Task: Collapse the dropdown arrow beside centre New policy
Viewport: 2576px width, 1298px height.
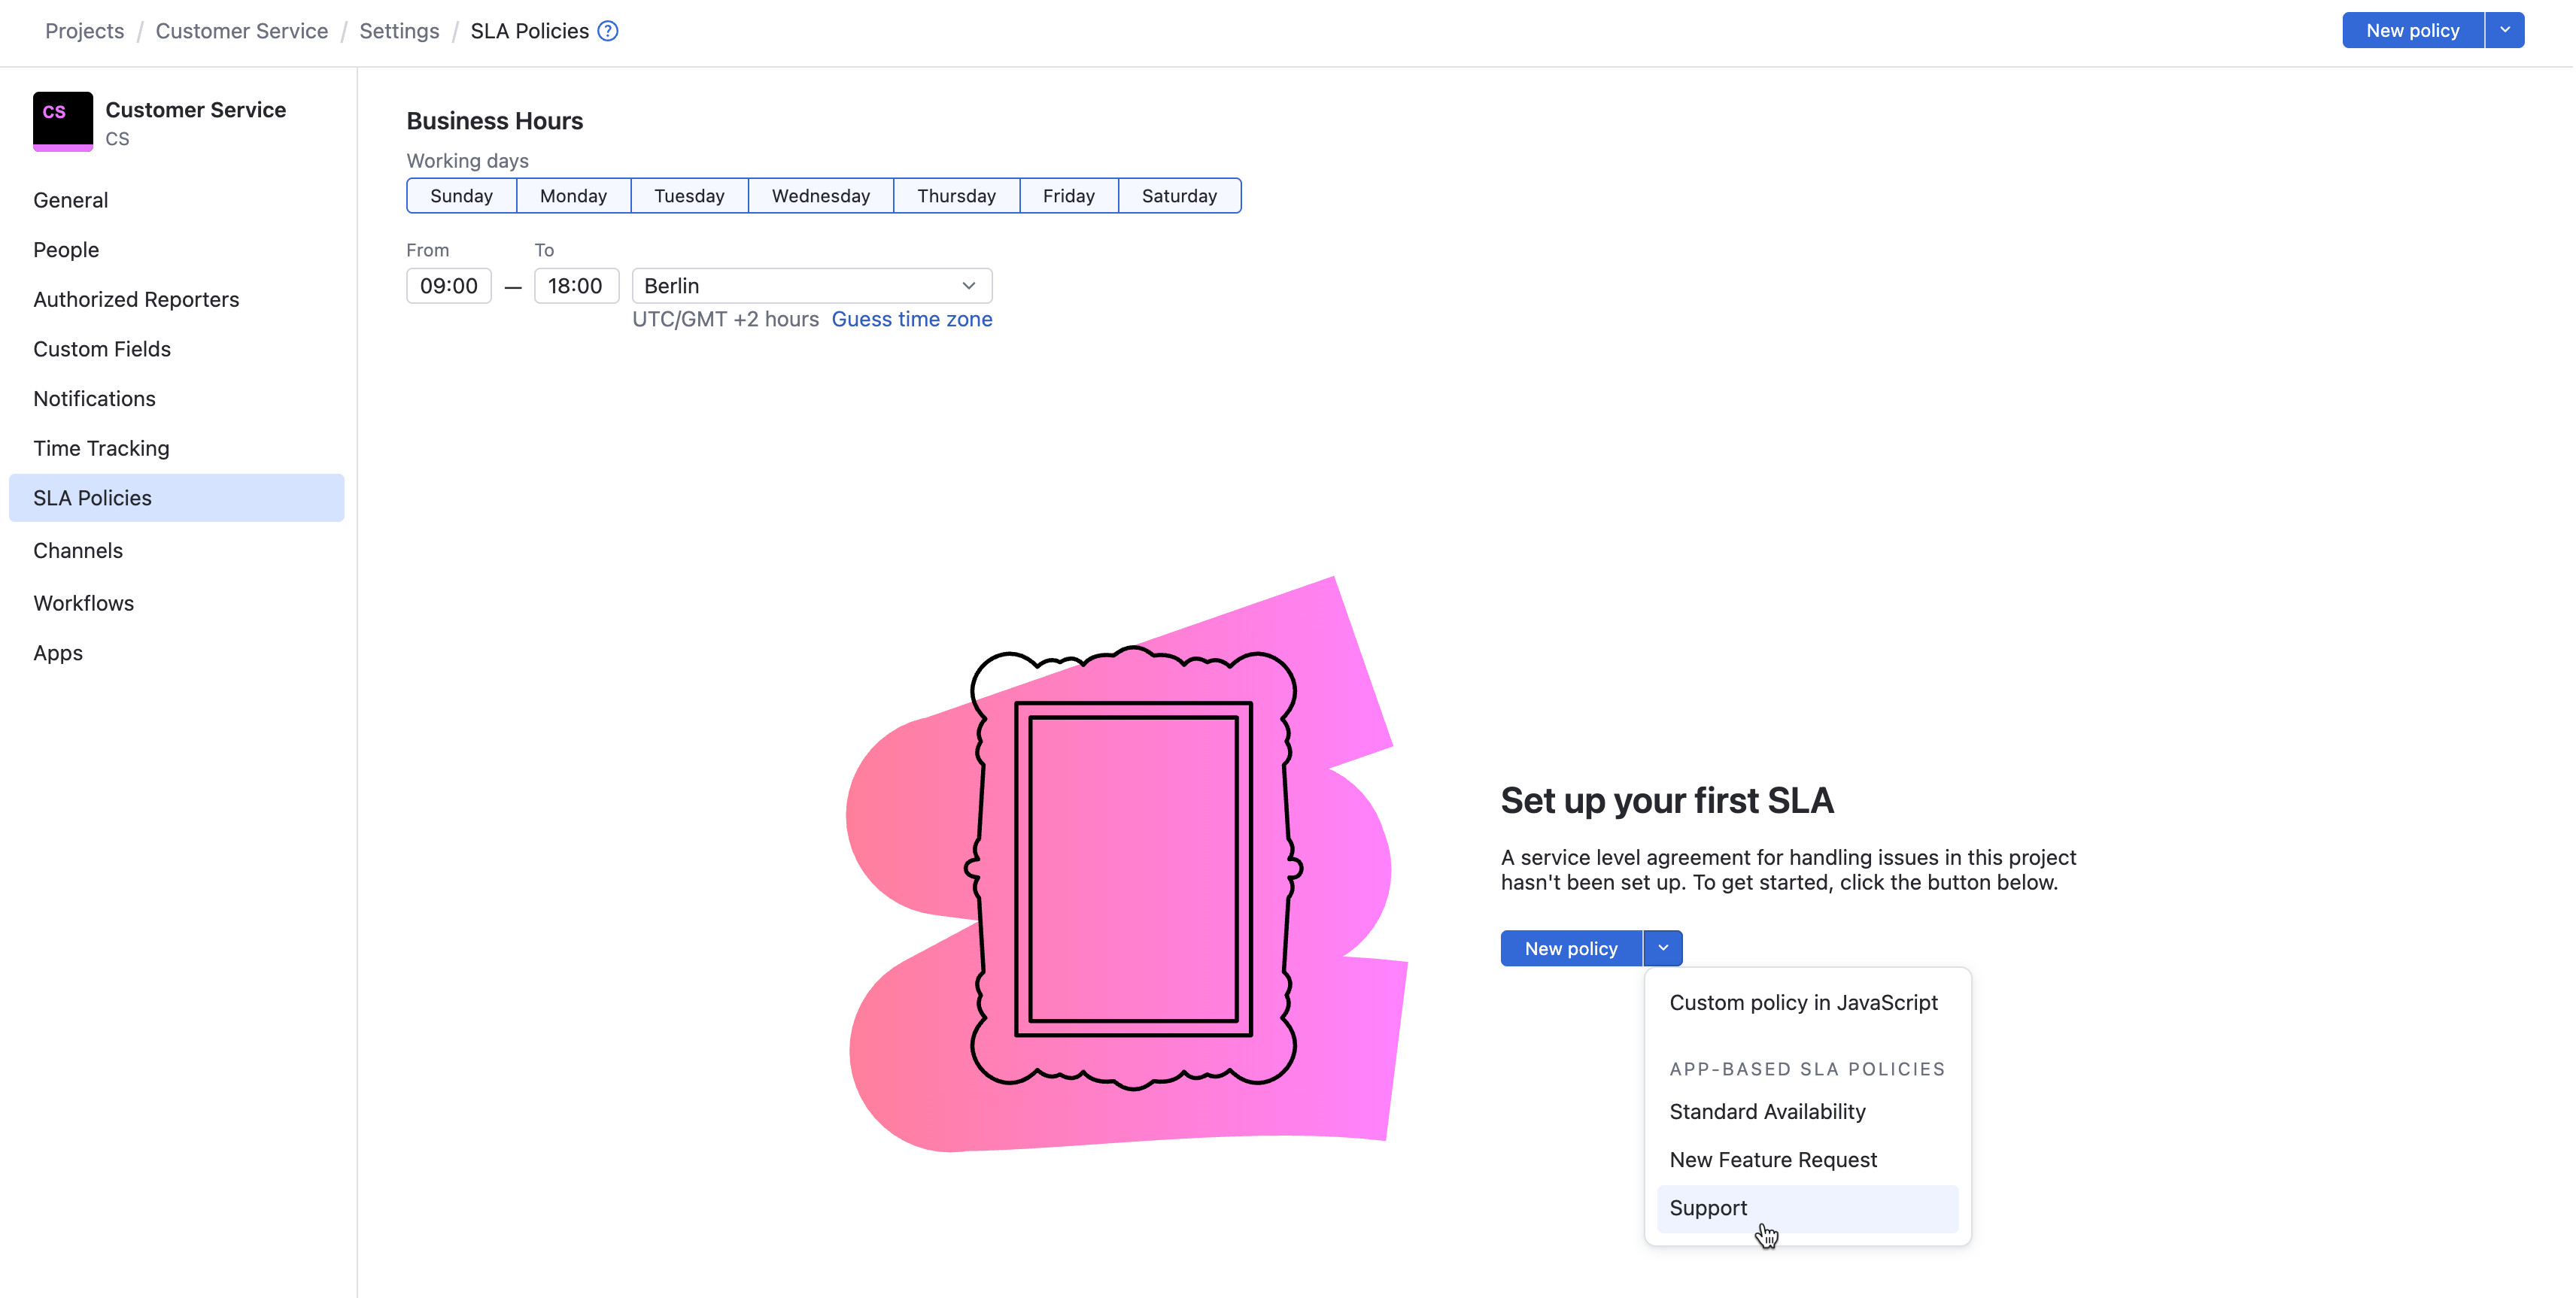Action: click(1663, 948)
